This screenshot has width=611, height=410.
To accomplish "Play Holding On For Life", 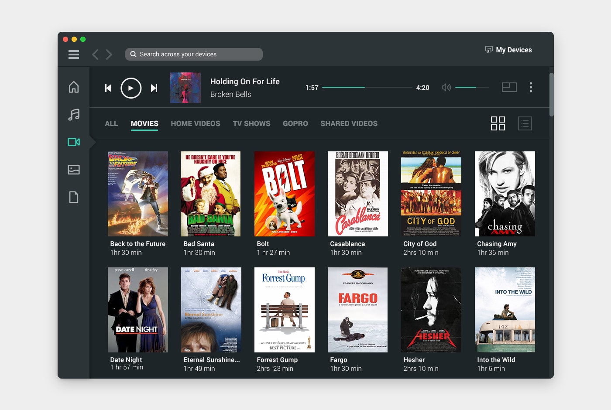I will [131, 88].
